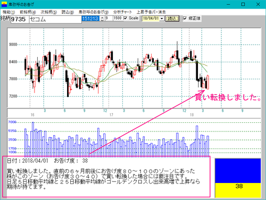The height and width of the screenshot is (200, 266).
Task: Click the stock name field showing セコム
Action: pos(55,19)
